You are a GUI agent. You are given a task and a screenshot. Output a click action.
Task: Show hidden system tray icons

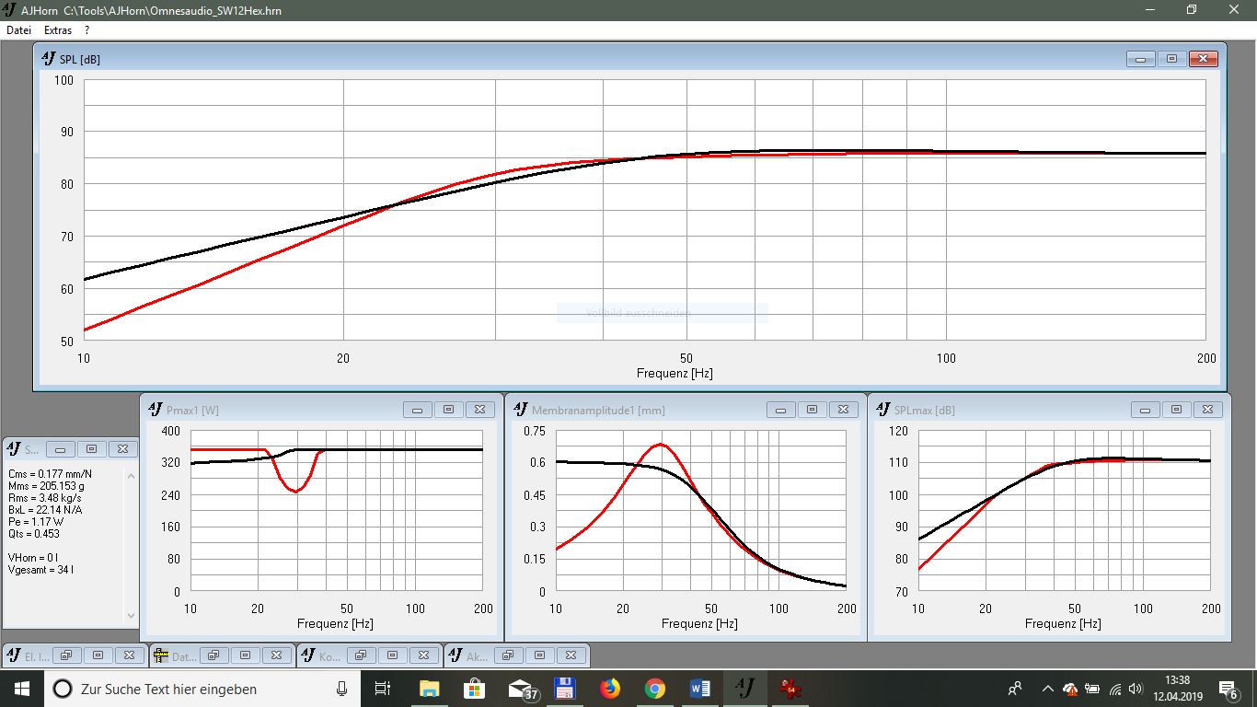(x=1047, y=689)
